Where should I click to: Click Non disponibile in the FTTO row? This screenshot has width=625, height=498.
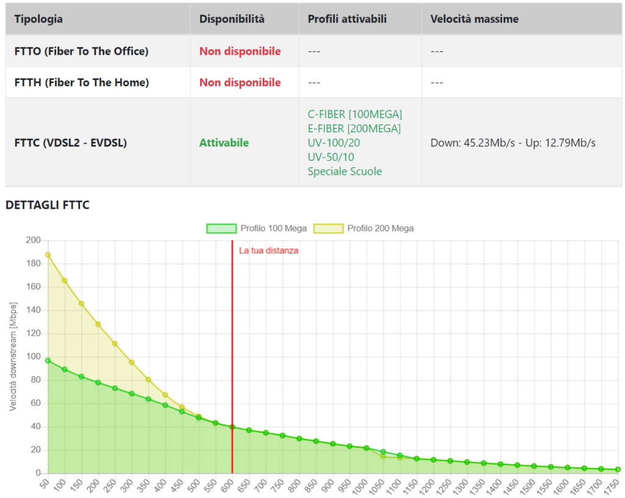(240, 51)
